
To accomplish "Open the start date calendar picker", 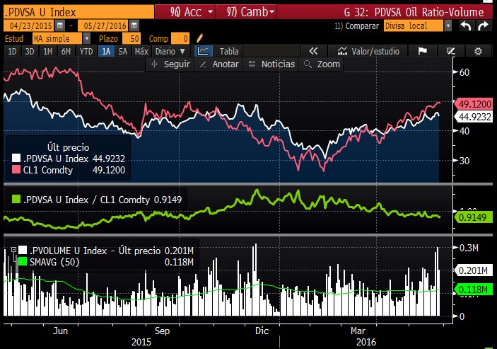I will click(59, 26).
